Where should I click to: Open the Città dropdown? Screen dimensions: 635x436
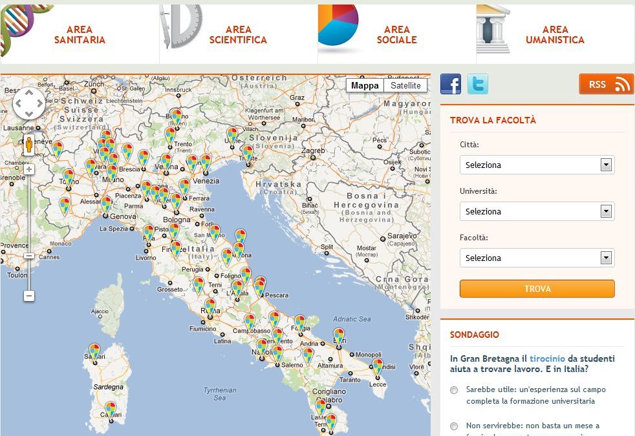(x=537, y=165)
